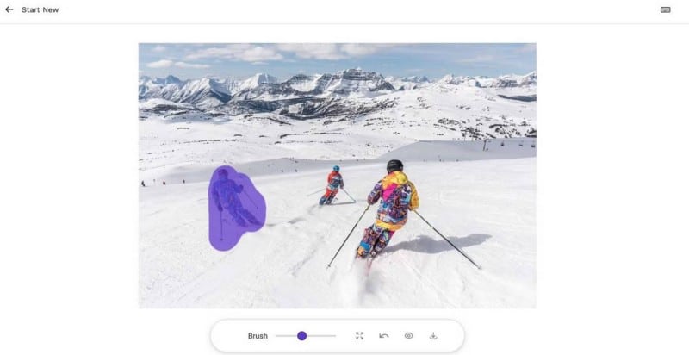This screenshot has width=689, height=355.
Task: Click the nearest skier's shadow on the snow
Action: point(439,243)
